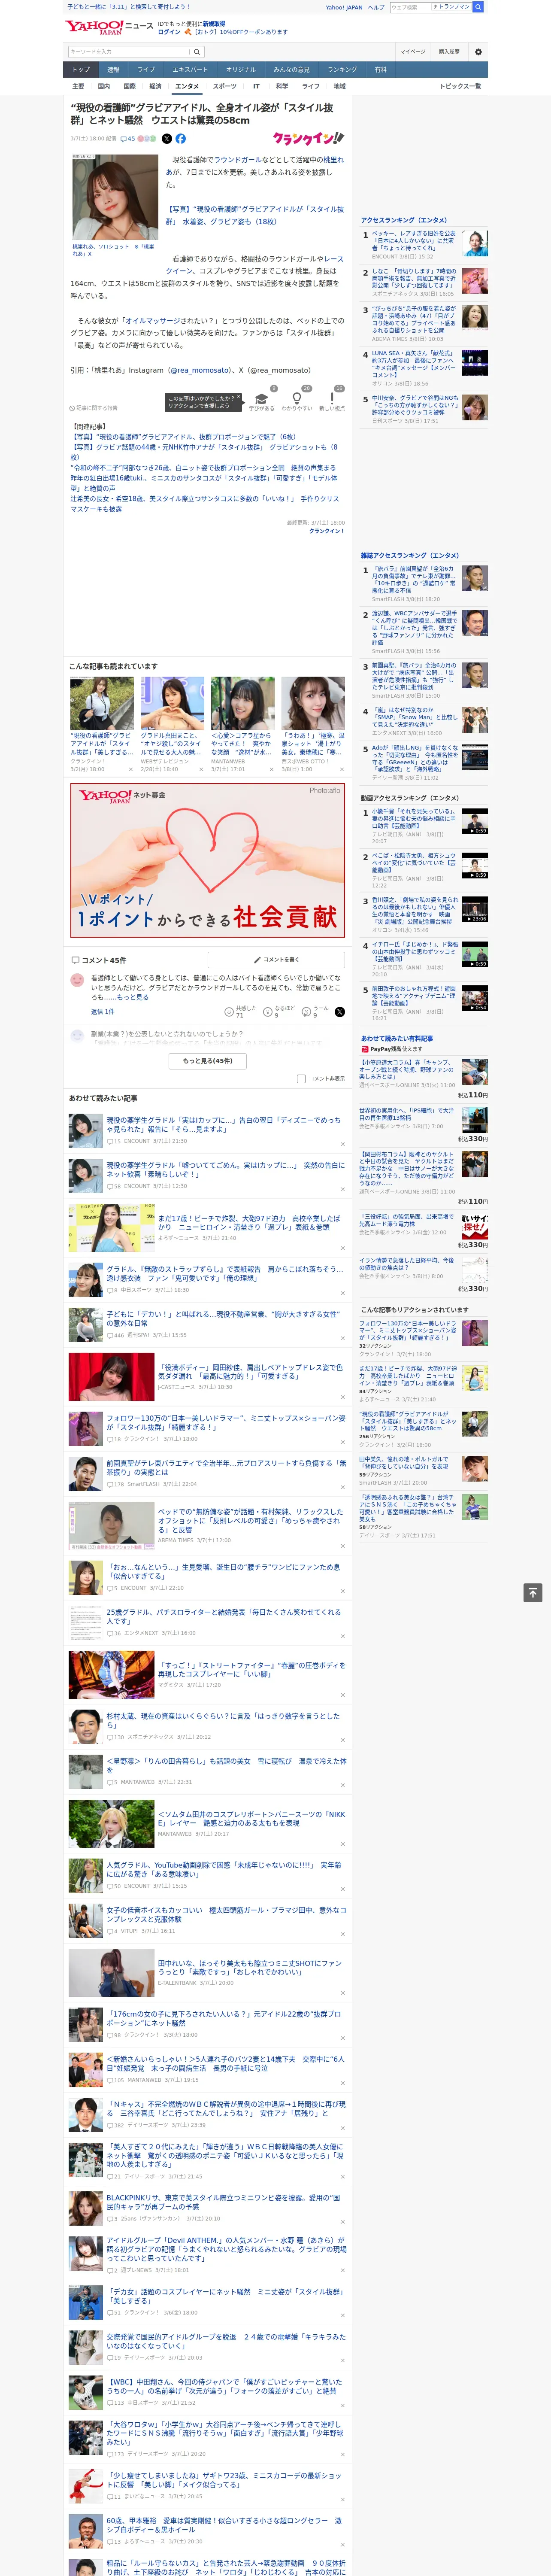Click the web search button in the header

pos(478,7)
